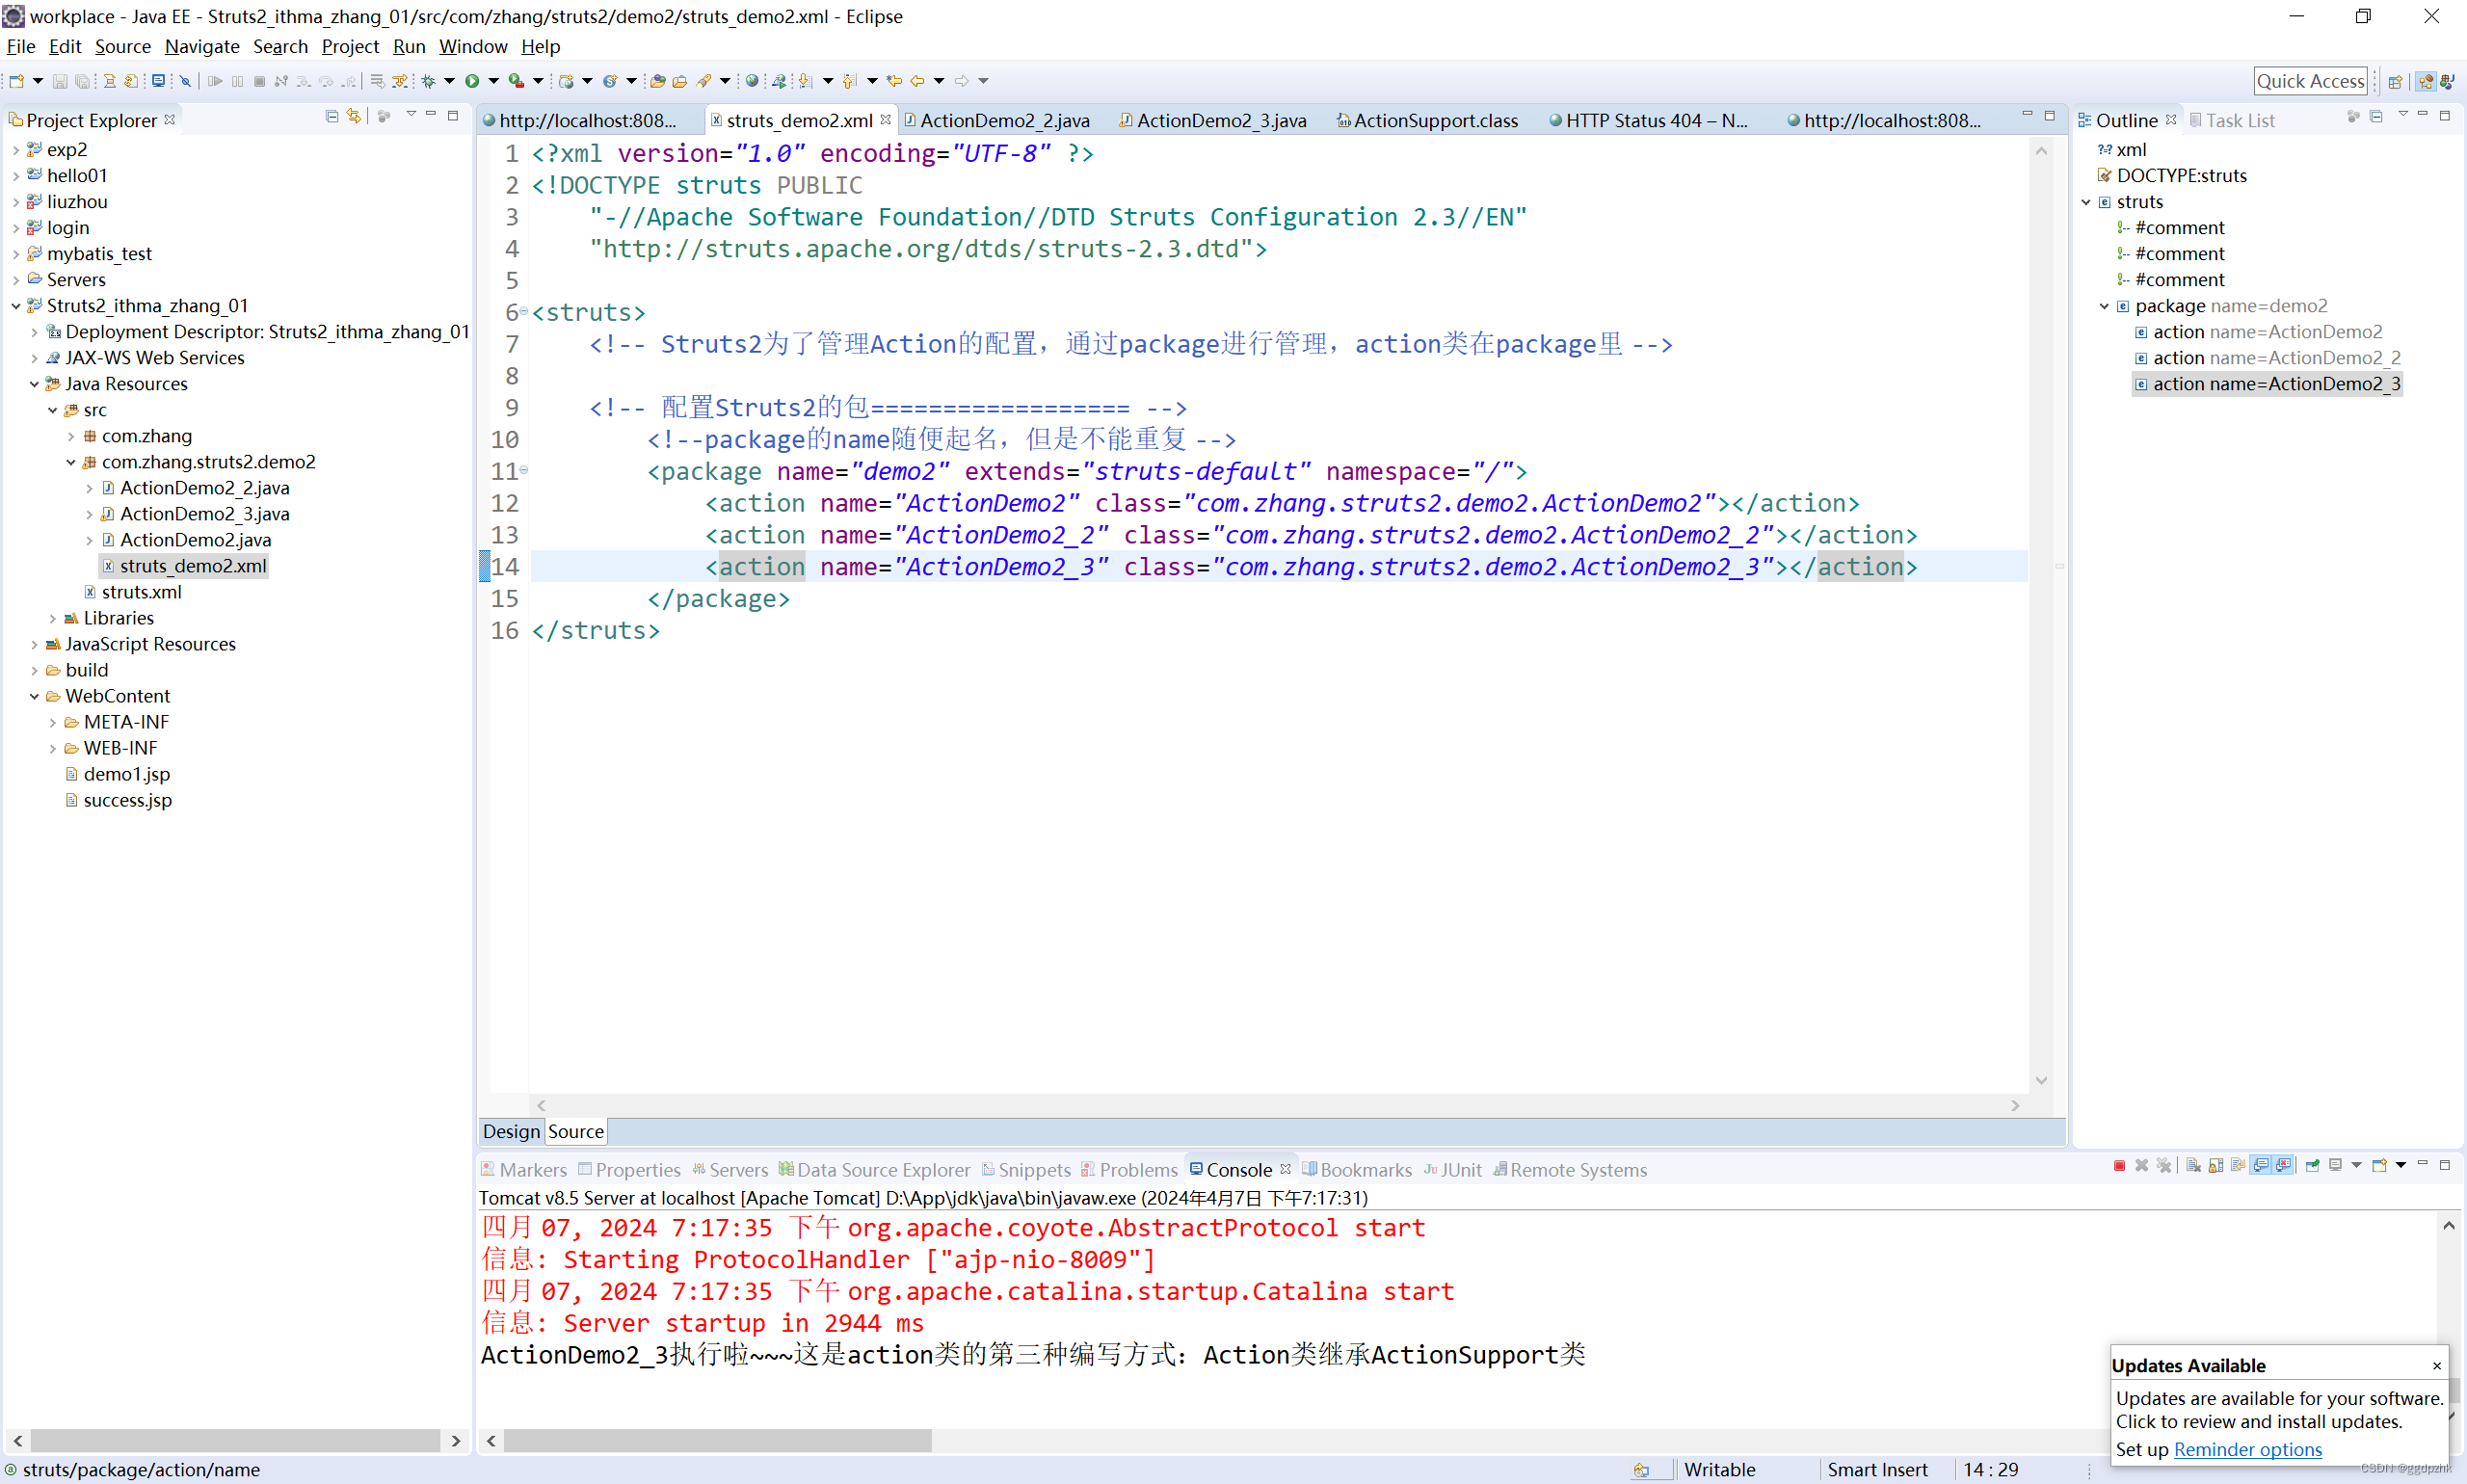This screenshot has width=2467, height=1484.
Task: Switch to the Design editor tab
Action: pos(511,1131)
